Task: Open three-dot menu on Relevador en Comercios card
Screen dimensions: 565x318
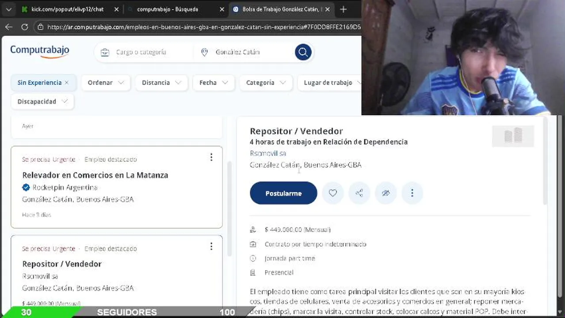Action: (x=211, y=157)
